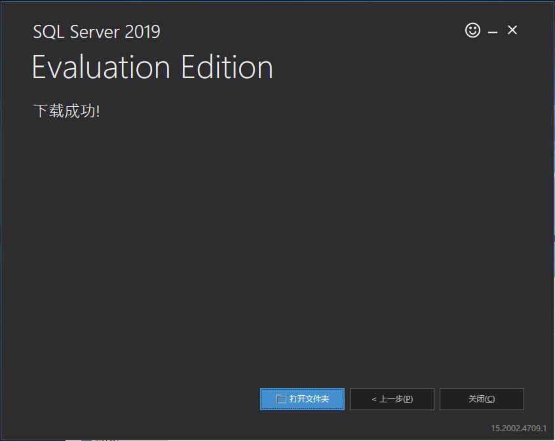555x441 pixels.
Task: Close the installer with the X icon
Action: (512, 30)
